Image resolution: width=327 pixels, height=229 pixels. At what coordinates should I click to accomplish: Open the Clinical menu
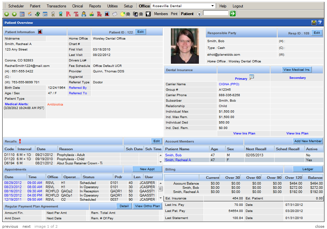pyautogui.click(x=77, y=6)
